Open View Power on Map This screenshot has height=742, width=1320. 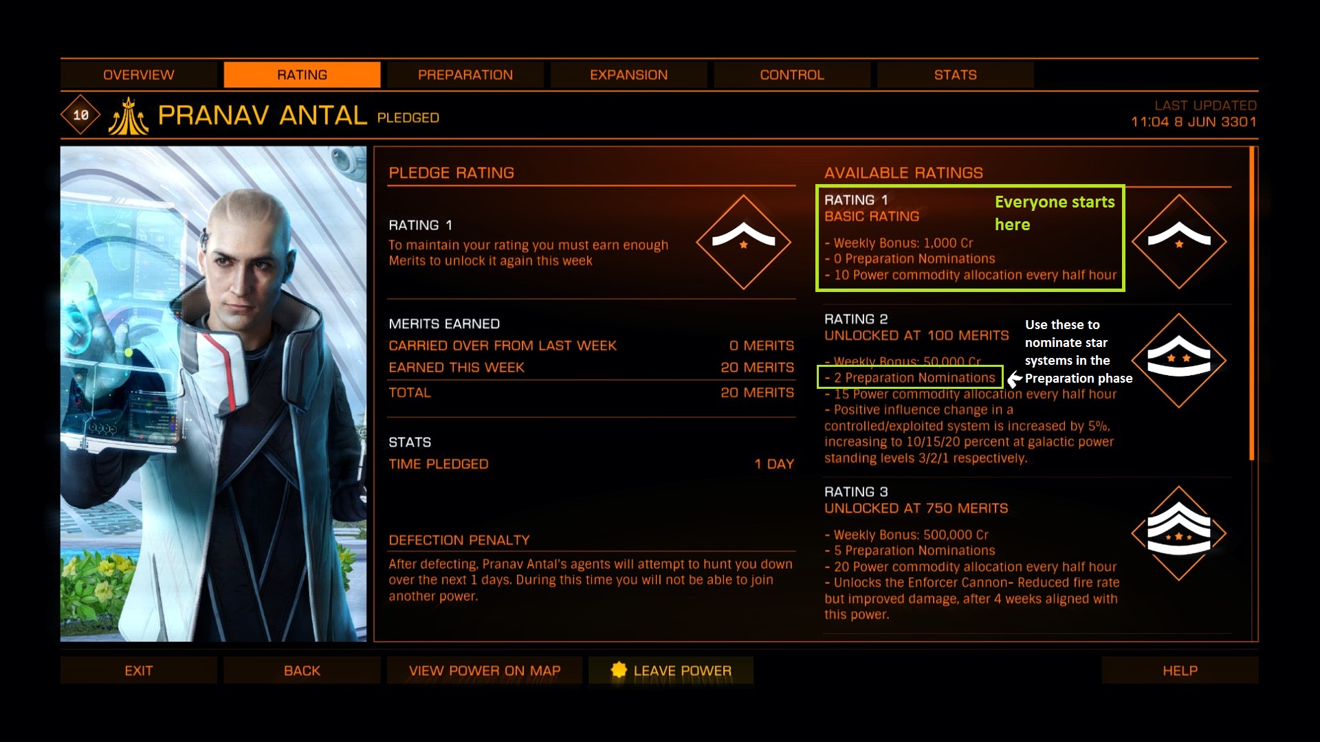tap(485, 671)
